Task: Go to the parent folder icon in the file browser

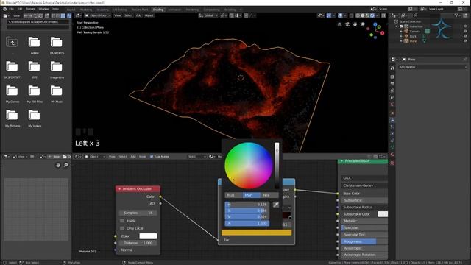Action: point(12,43)
